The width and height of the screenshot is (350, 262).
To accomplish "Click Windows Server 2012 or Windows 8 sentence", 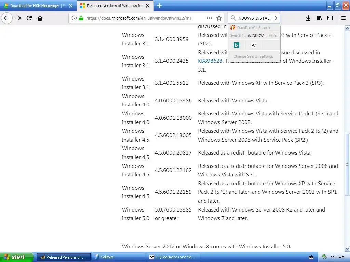I will tap(206, 246).
